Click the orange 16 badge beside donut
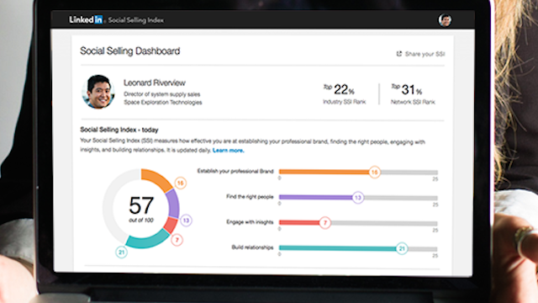Screen dimensions: 538x303 (181, 183)
